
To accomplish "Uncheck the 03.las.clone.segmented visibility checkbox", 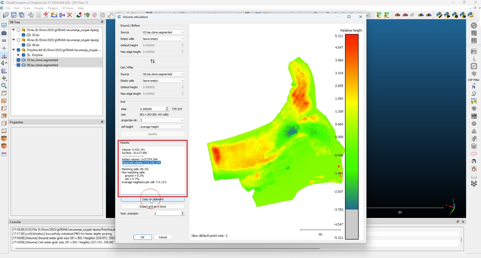I will tap(19, 60).
